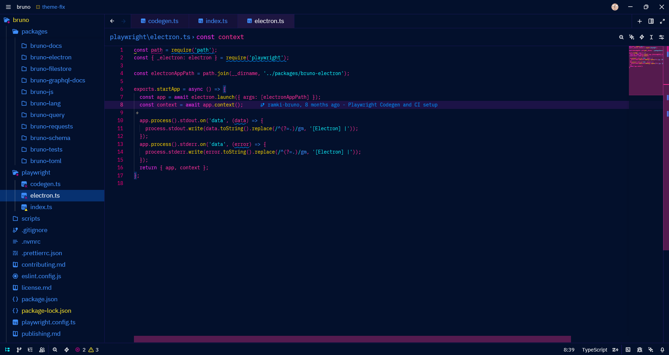669x355 pixels.
Task: Click line number 13 in the gutter
Action: click(x=120, y=144)
